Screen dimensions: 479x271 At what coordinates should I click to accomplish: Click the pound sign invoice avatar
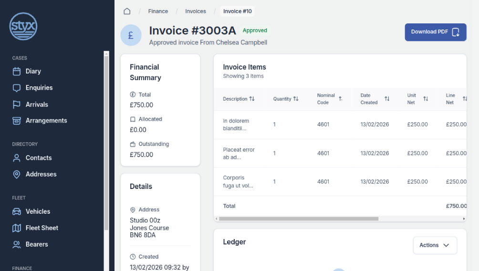(131, 35)
